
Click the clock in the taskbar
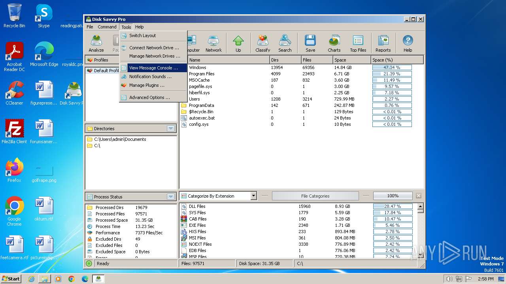click(x=485, y=279)
